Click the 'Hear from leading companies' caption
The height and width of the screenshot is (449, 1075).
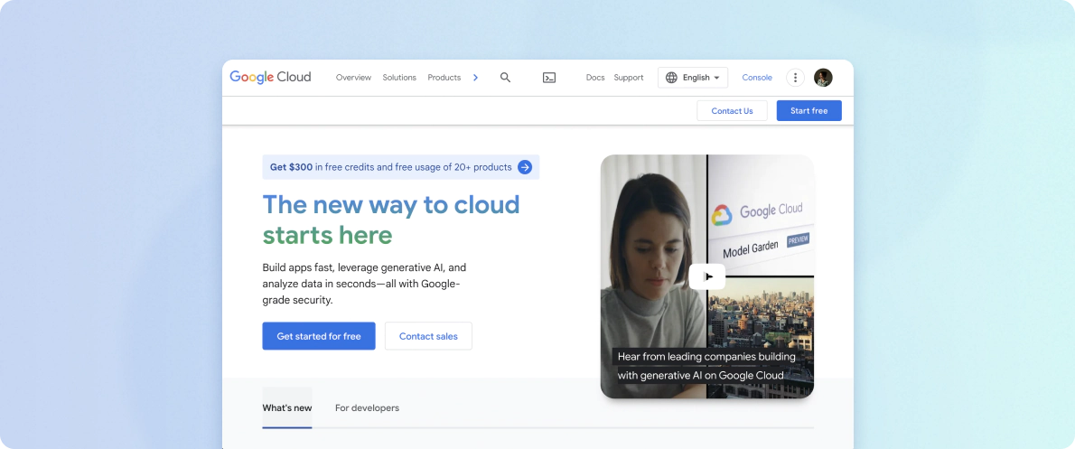point(706,366)
